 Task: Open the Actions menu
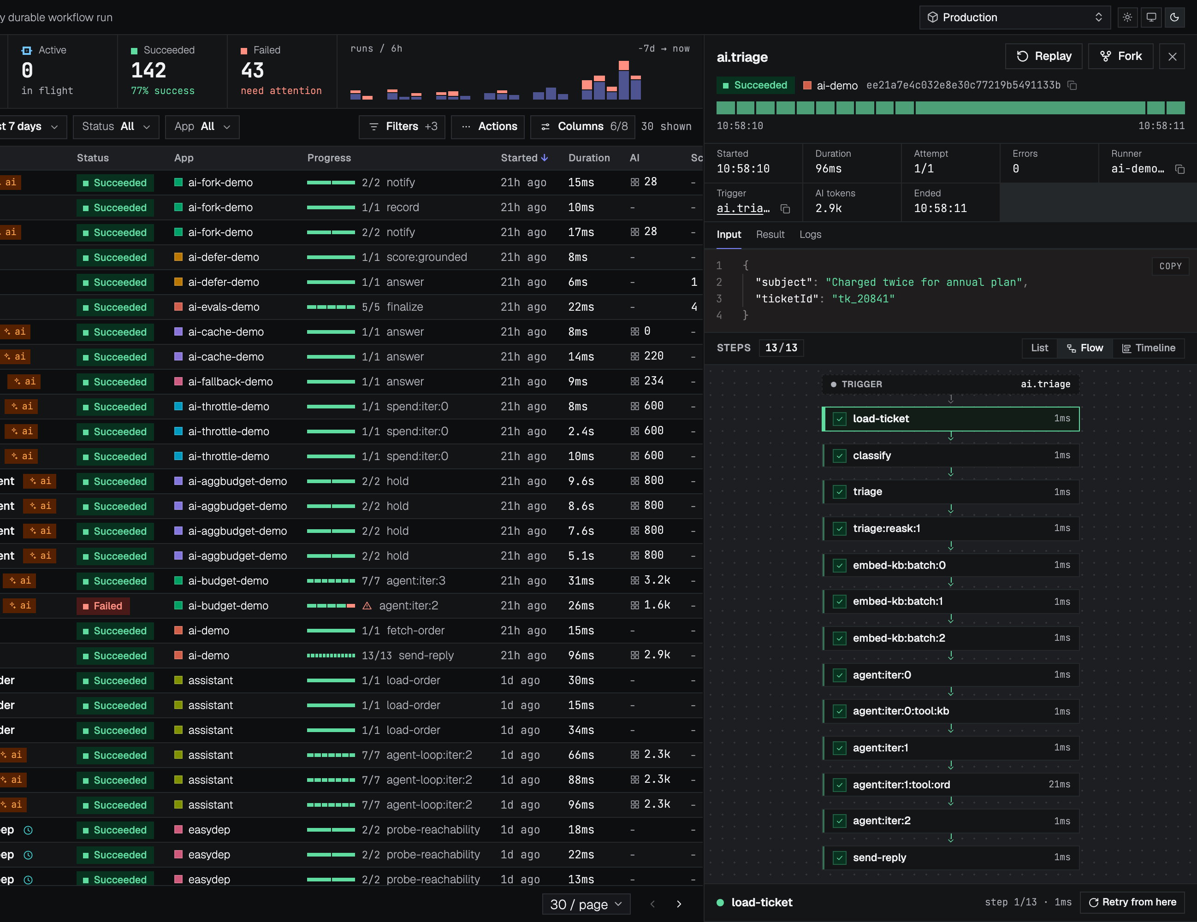488,127
